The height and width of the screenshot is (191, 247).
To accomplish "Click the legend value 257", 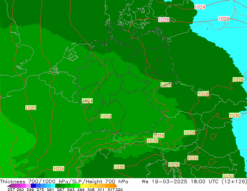I will [11, 189].
